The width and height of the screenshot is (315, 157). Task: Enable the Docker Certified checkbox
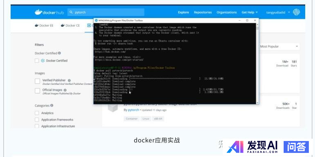click(x=37, y=60)
